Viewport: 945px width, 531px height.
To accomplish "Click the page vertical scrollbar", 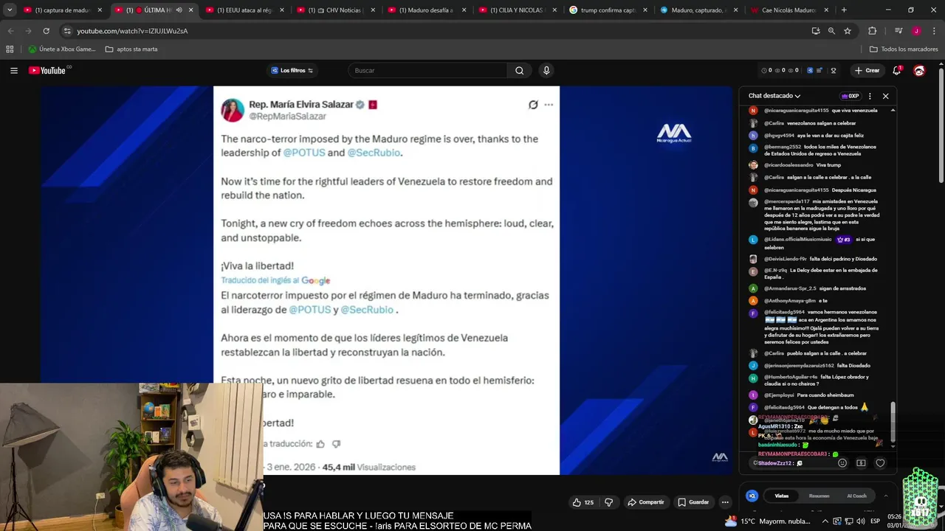I will (941, 125).
